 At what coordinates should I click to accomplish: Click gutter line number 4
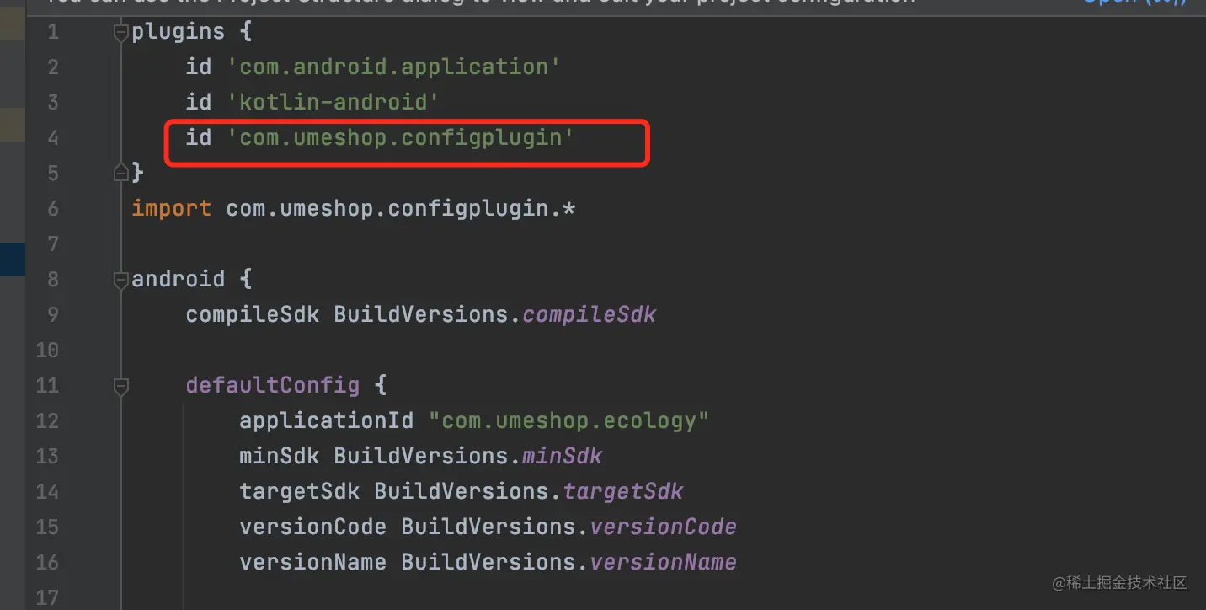(53, 138)
